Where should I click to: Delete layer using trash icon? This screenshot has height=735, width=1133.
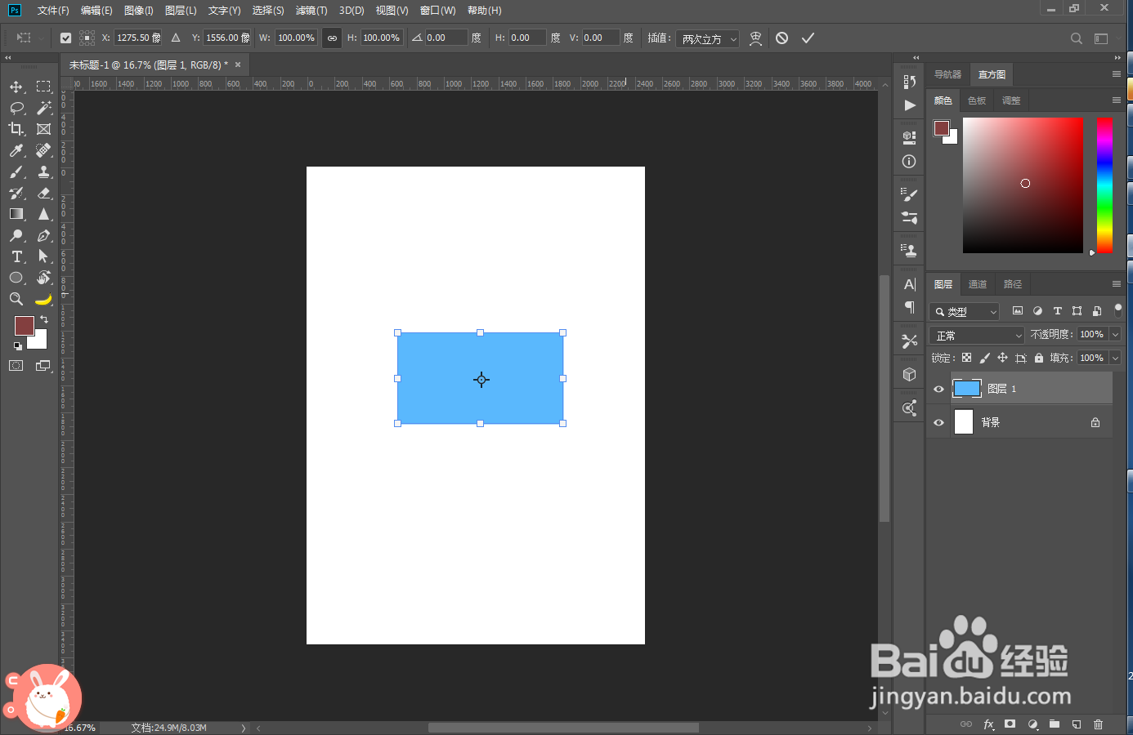pyautogui.click(x=1098, y=724)
